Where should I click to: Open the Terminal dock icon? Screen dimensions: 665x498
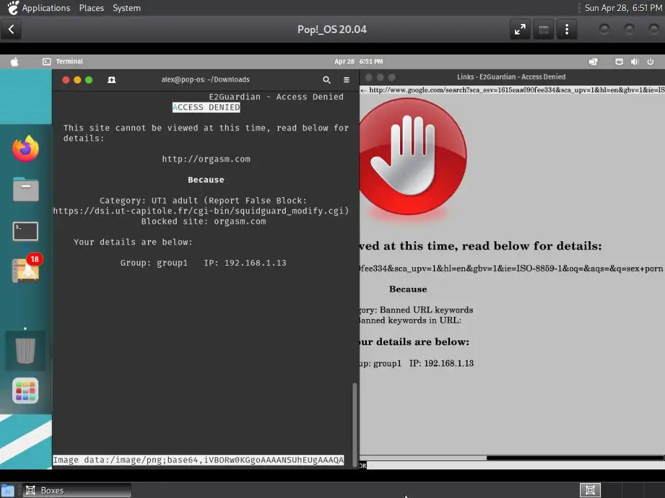point(25,231)
